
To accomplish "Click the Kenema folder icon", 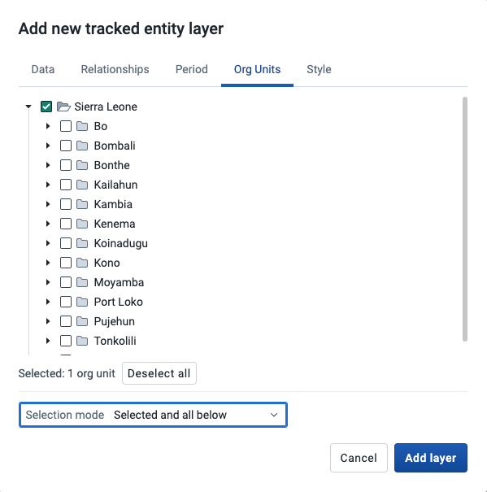I will (x=82, y=224).
